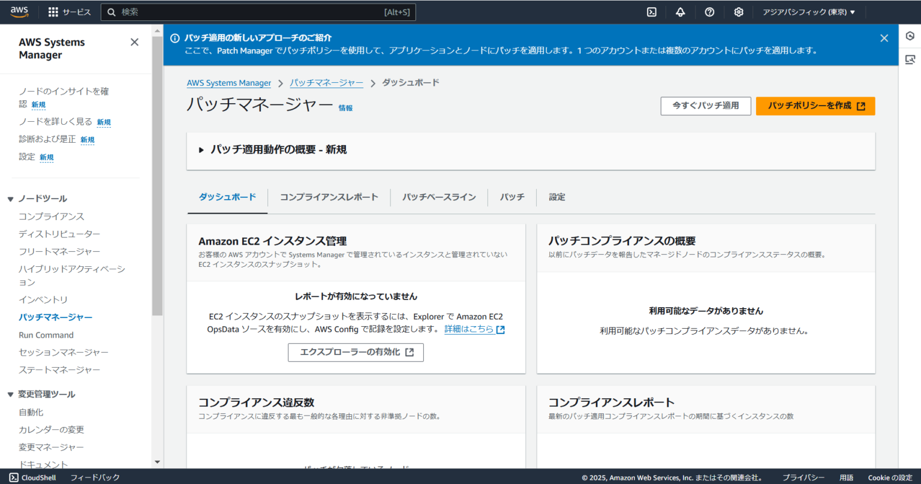Dismiss the blue Patch Manager announcement banner
Screen dimensions: 921x484
(884, 37)
